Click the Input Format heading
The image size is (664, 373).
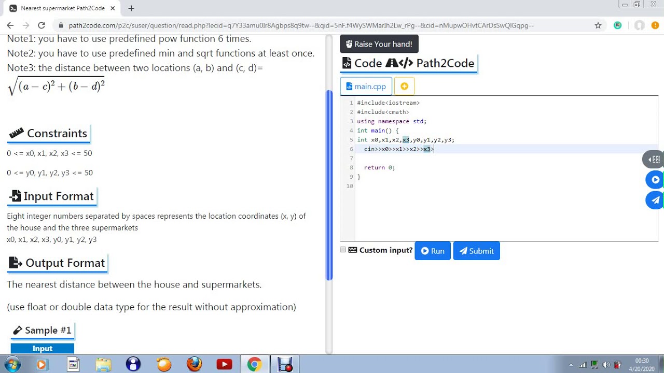[51, 196]
